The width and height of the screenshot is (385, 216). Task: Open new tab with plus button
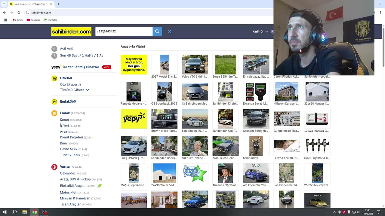58,4
